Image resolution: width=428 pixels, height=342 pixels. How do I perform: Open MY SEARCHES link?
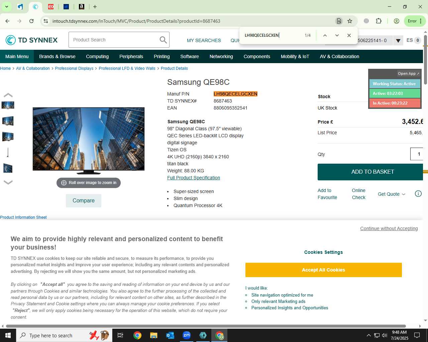tap(204, 40)
